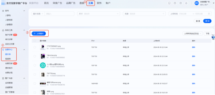Click the 查询 button
215x95 pixels.
point(207,21)
